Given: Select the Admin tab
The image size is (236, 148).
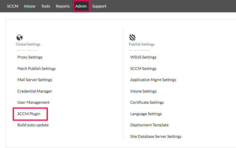Looking at the screenshot, I should pos(81,6).
